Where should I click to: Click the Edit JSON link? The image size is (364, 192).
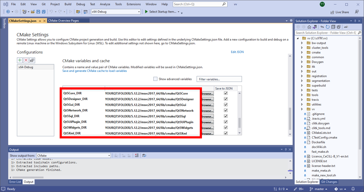click(237, 52)
